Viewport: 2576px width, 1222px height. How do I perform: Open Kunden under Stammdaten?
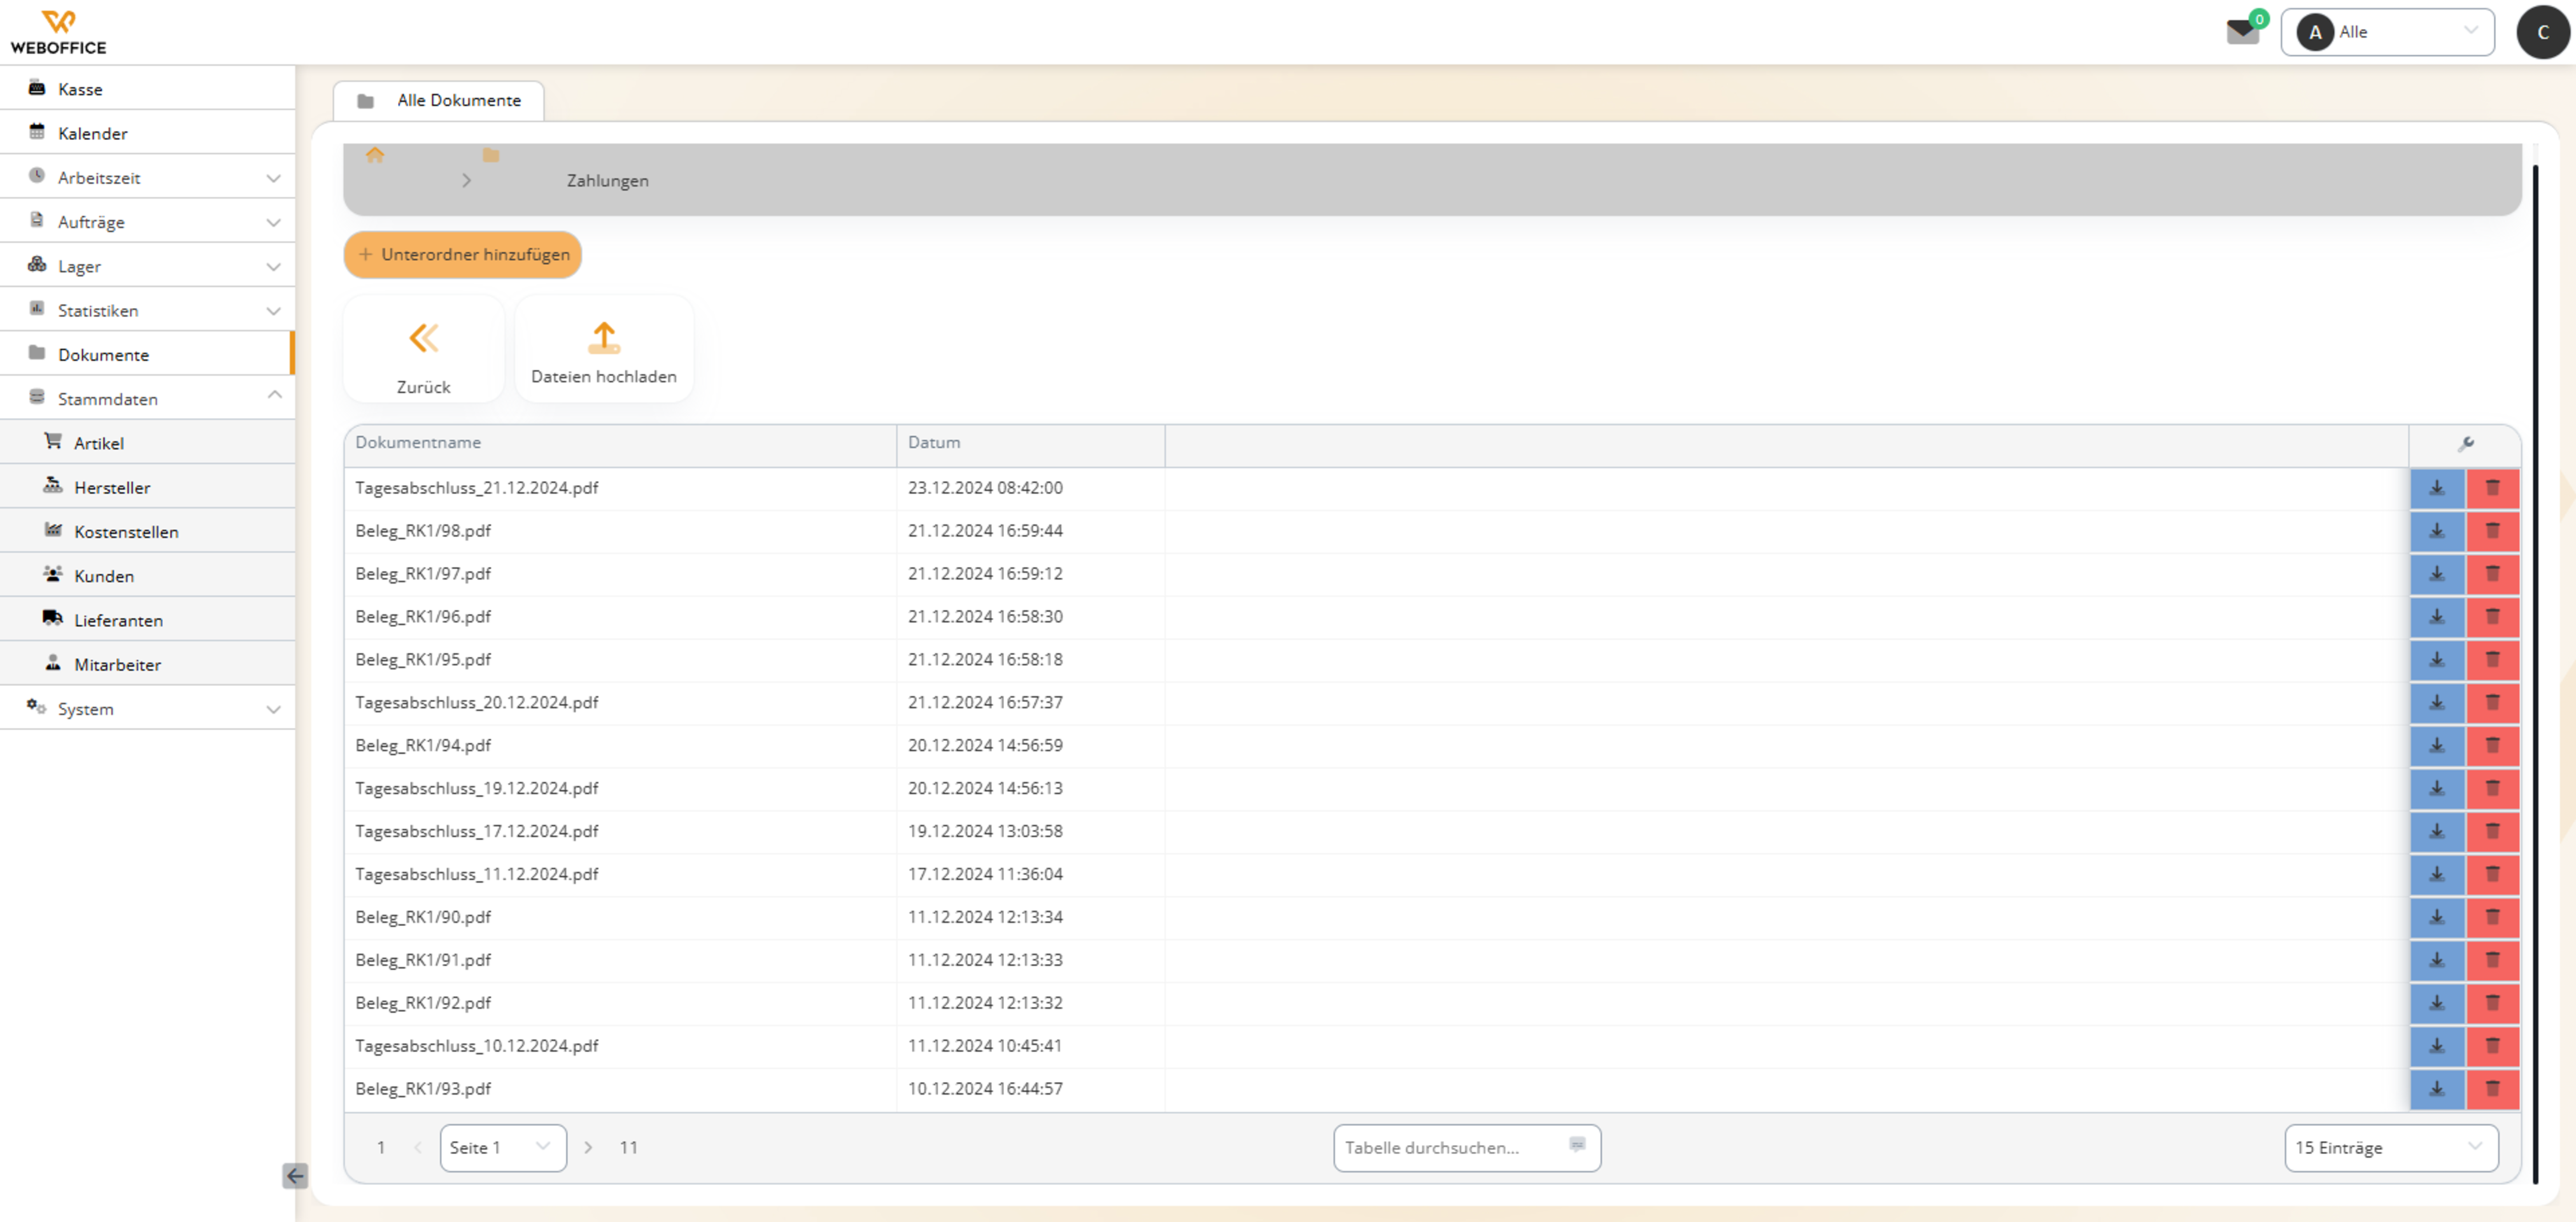coord(148,575)
